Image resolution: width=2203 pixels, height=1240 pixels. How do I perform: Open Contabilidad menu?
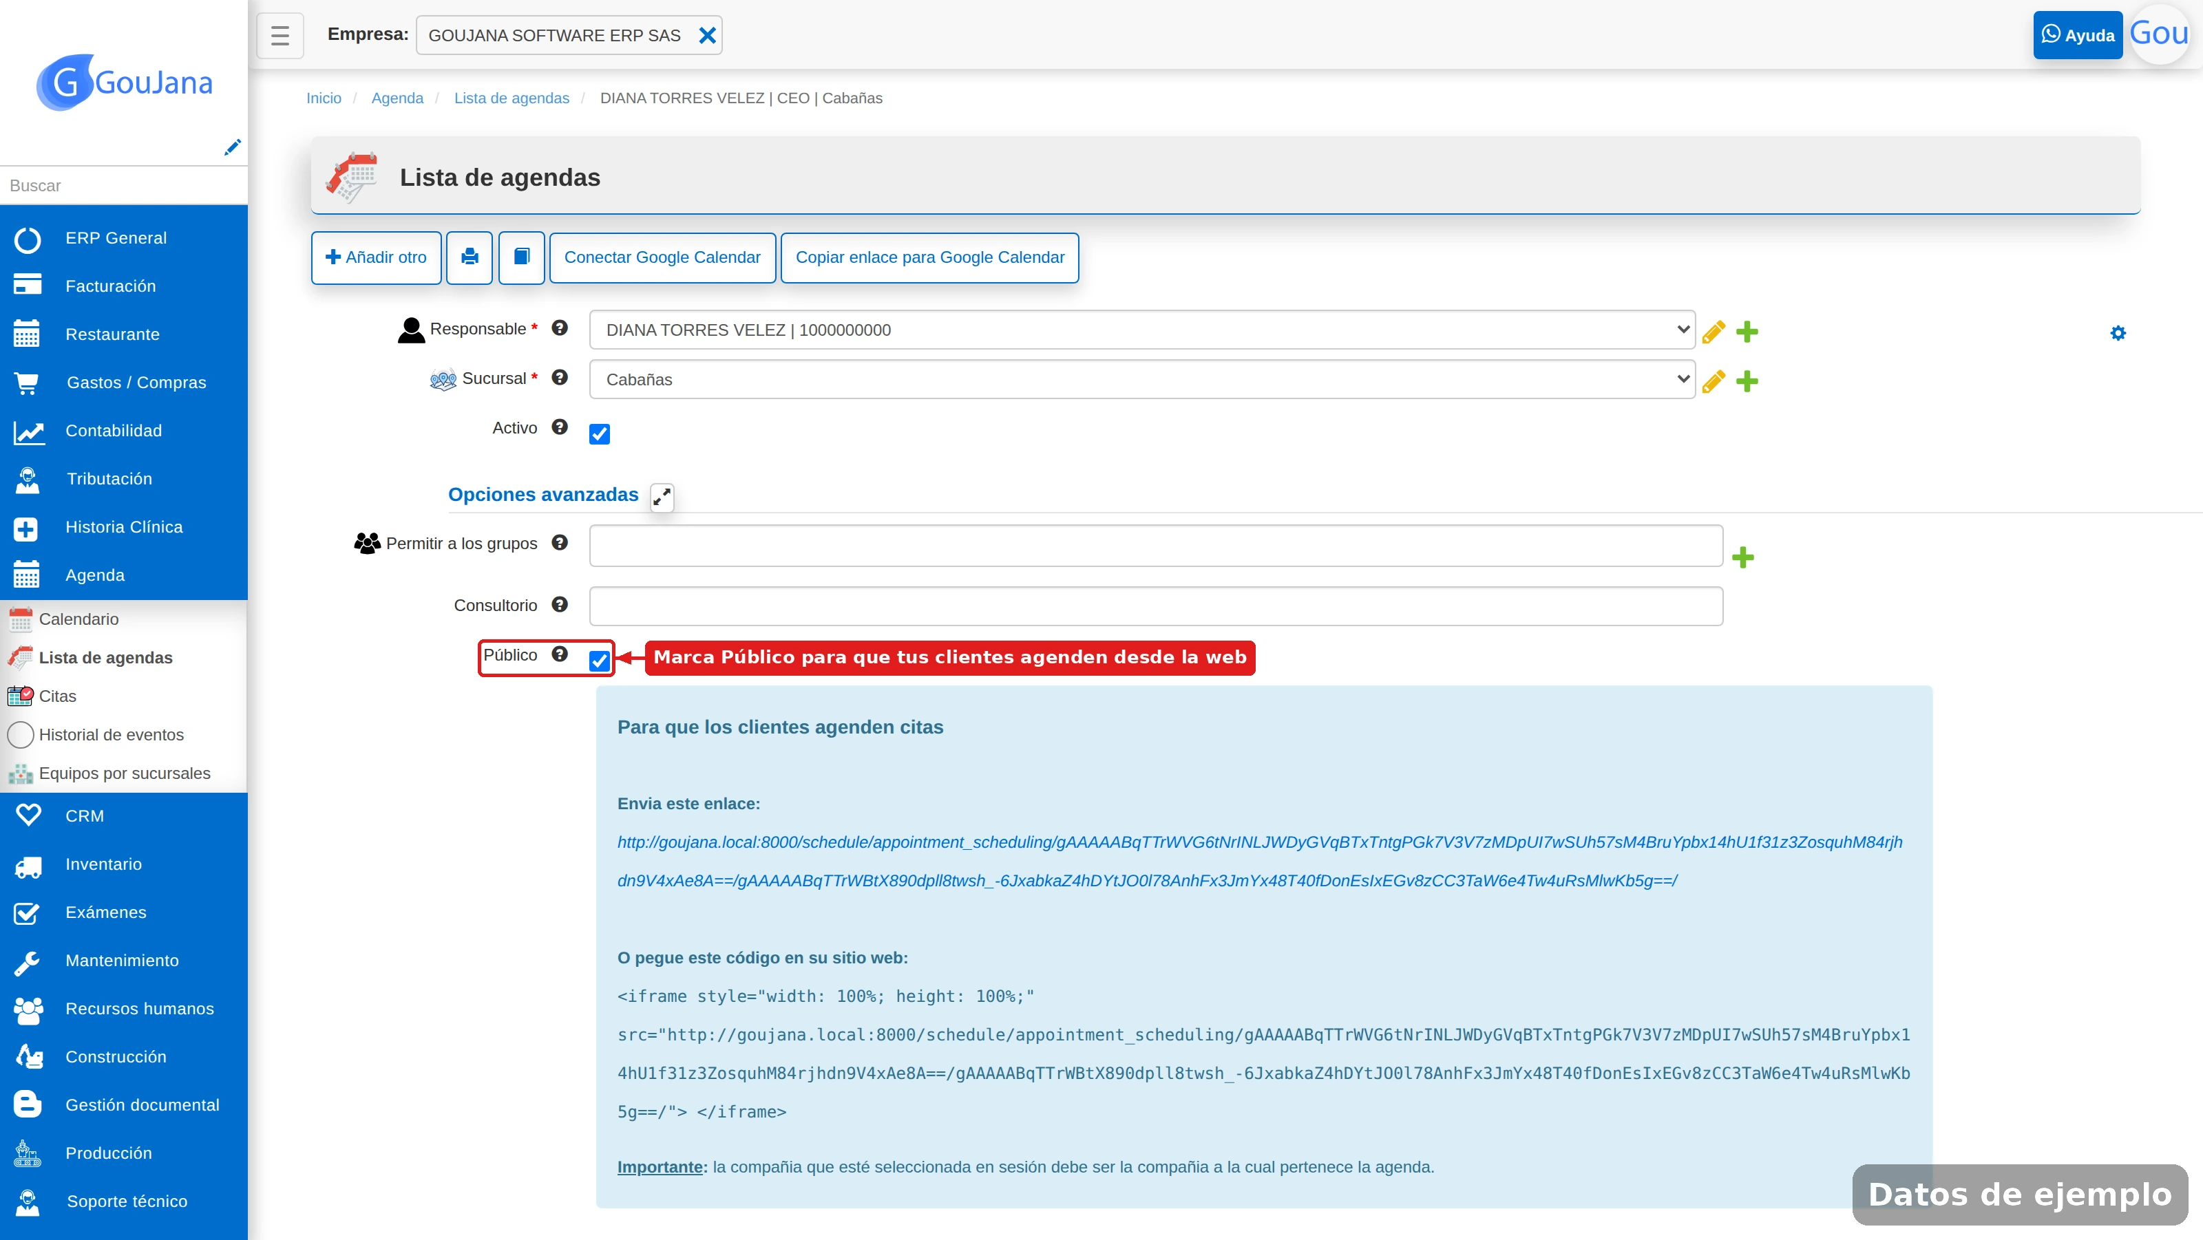click(124, 431)
